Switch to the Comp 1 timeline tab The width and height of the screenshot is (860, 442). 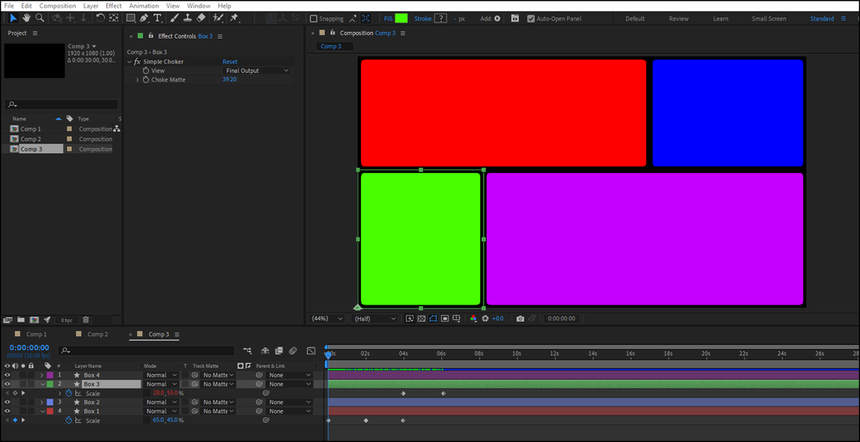coord(36,334)
